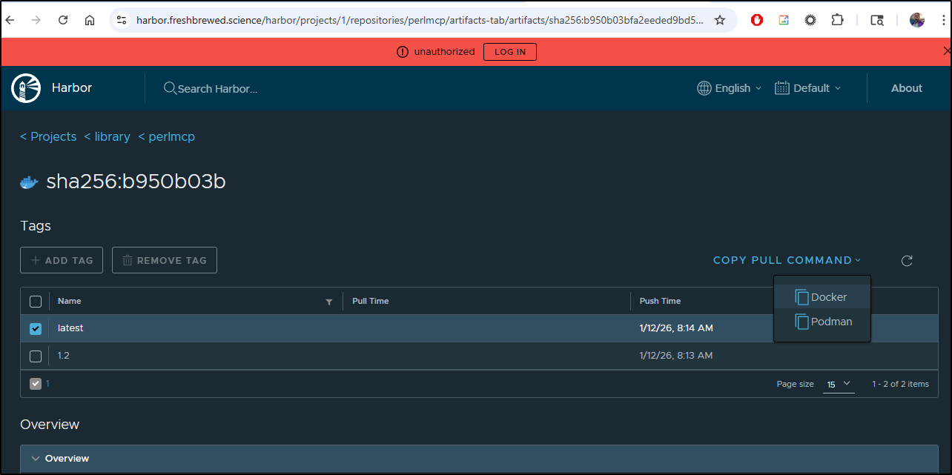This screenshot has width=952, height=475.
Task: Check the 1.2 tag checkbox
Action: [x=36, y=356]
